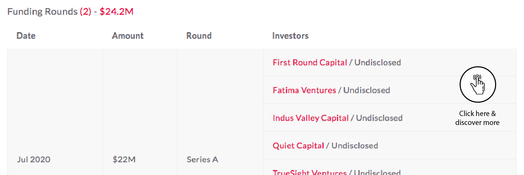This screenshot has height=175, width=524.
Task: Click Undisclosed beside Fatima Ventures
Action: (x=367, y=90)
